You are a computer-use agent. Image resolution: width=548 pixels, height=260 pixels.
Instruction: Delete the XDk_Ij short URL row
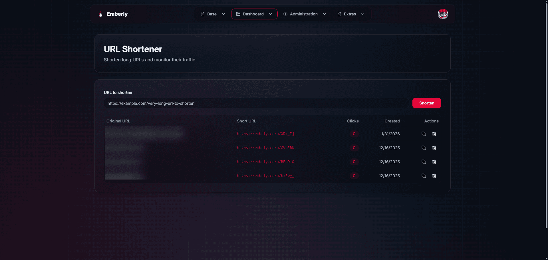tap(434, 134)
